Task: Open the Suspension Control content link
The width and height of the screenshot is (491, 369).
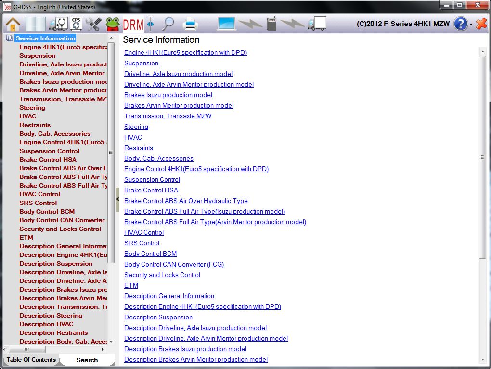Action: click(x=152, y=179)
